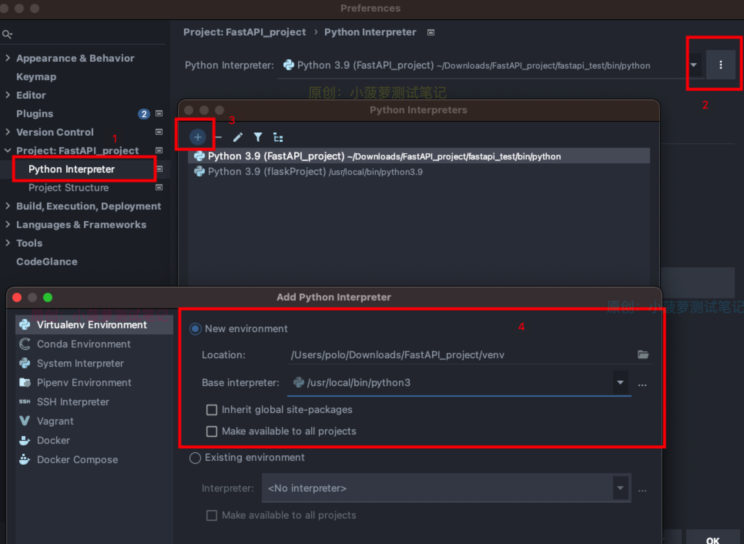Open the Project Structure settings page
Screen dimensions: 744x544
click(x=69, y=188)
